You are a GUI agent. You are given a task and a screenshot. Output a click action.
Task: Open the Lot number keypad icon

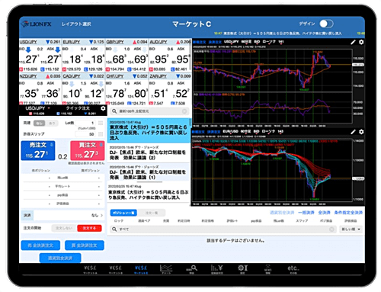pyautogui.click(x=101, y=123)
